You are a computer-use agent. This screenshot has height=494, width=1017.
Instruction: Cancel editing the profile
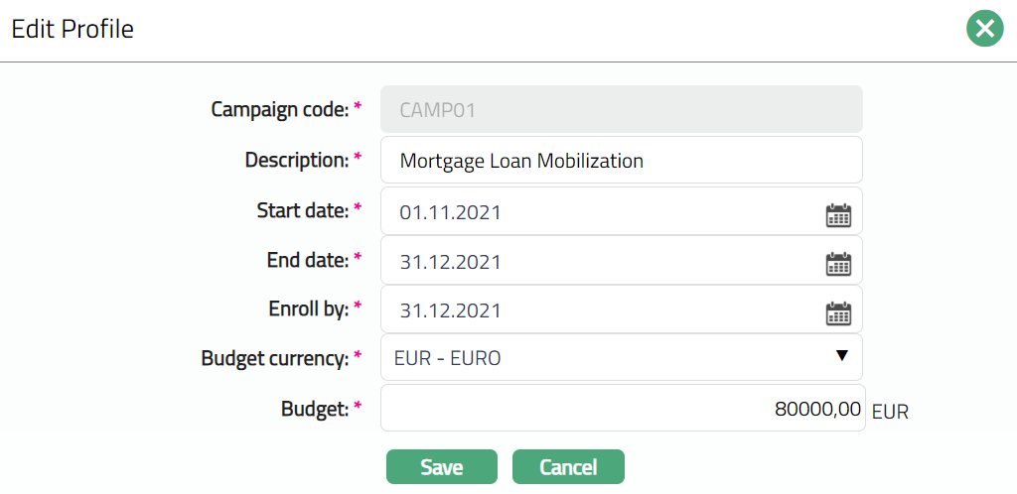pyautogui.click(x=568, y=467)
